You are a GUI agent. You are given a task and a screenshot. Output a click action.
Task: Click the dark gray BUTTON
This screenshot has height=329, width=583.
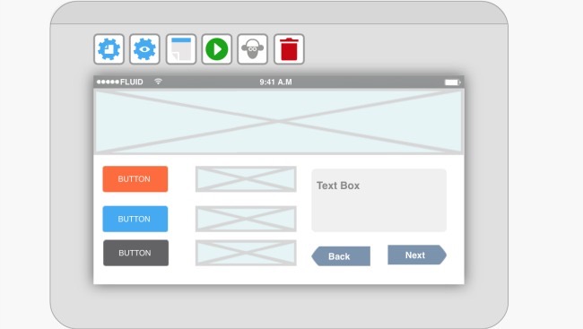(135, 253)
